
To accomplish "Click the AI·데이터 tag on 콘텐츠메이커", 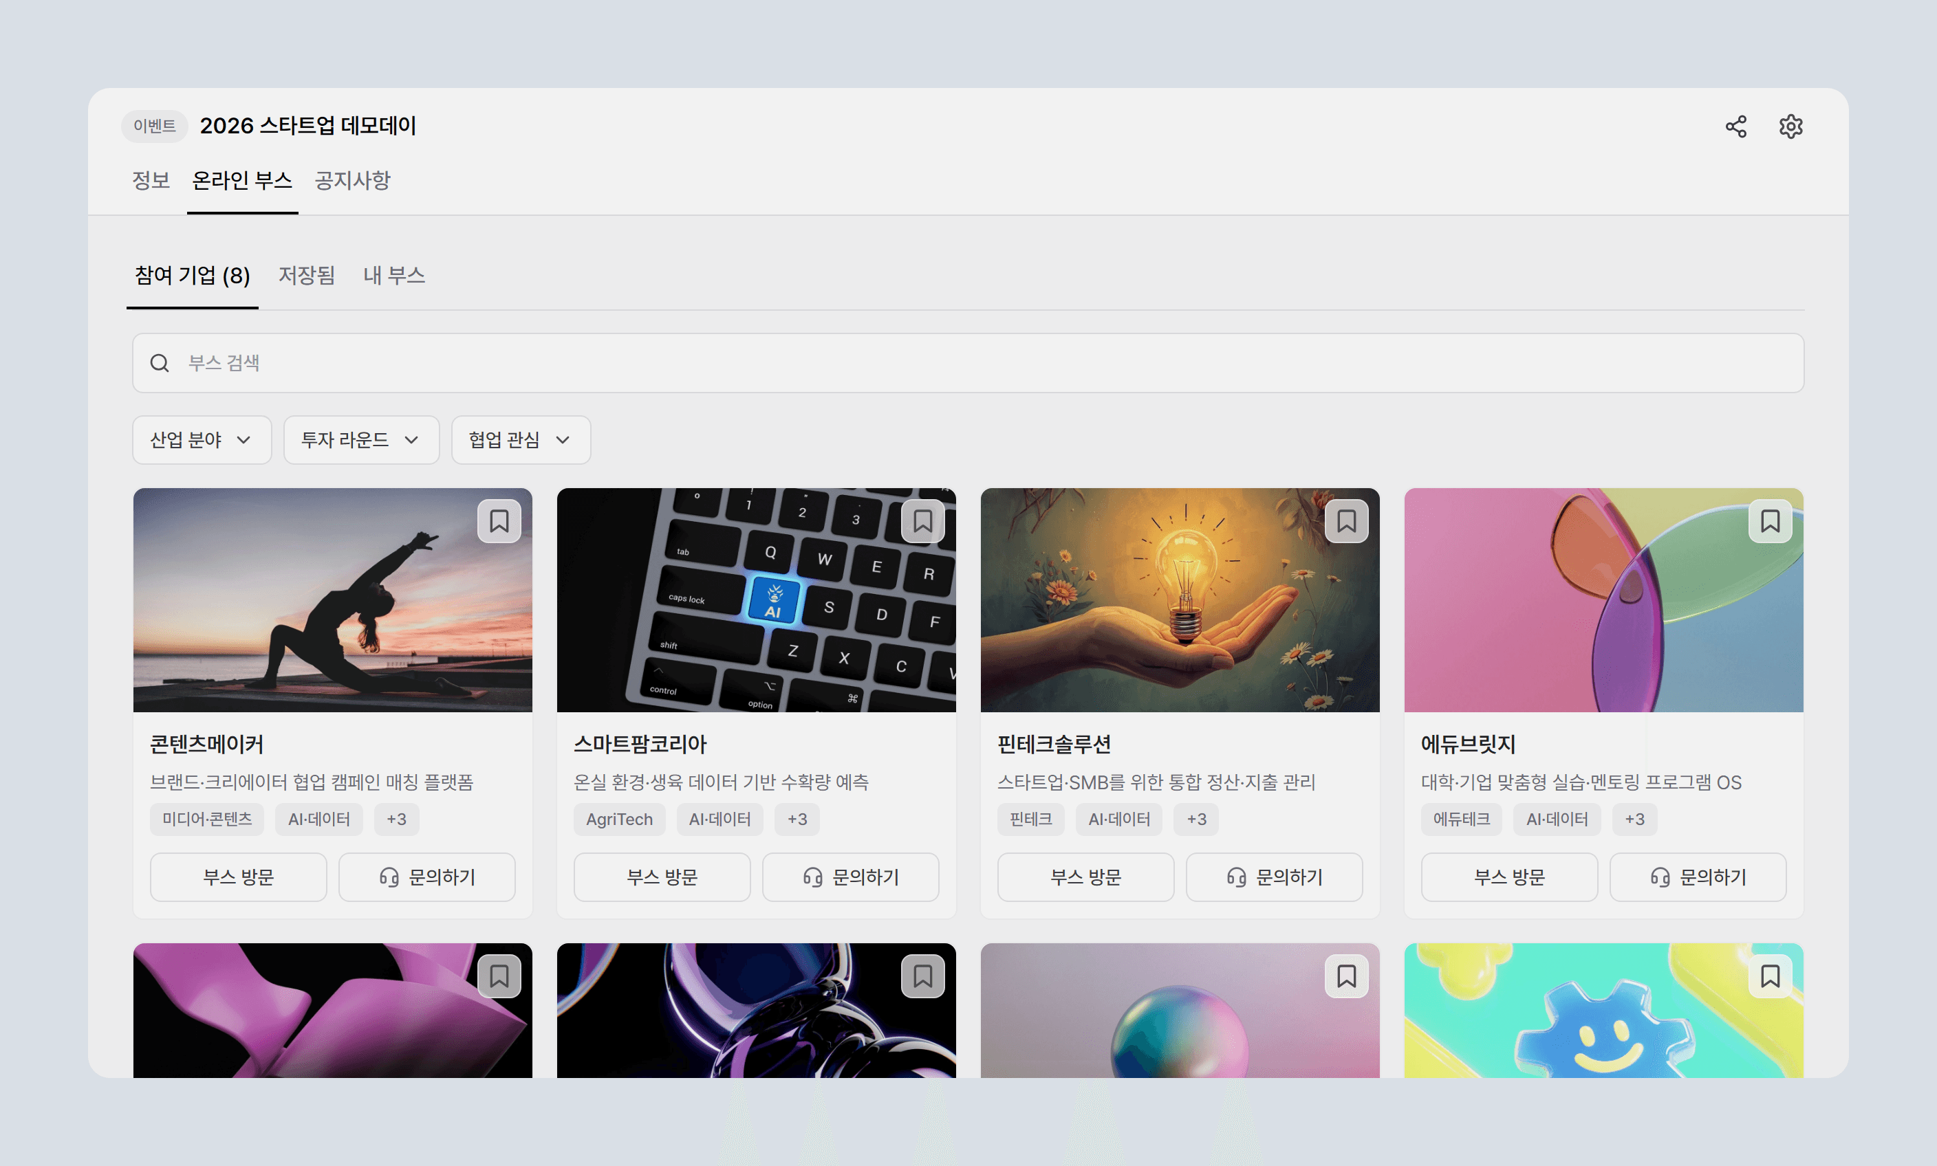I will coord(319,819).
